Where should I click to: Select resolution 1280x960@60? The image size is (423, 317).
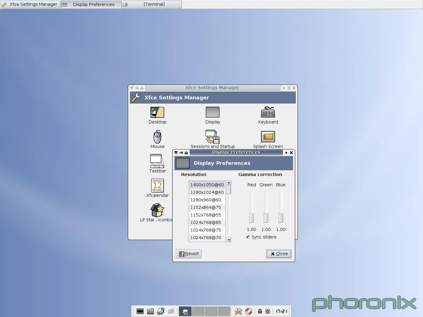tap(207, 200)
